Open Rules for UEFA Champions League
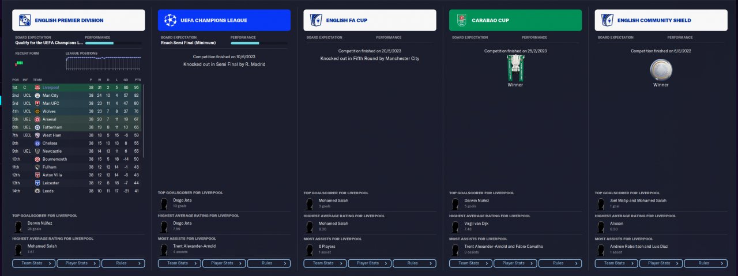The height and width of the screenshot is (276, 738). pyautogui.click(x=269, y=263)
